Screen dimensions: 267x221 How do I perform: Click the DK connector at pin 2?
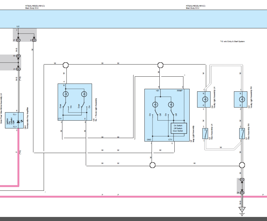34,40
